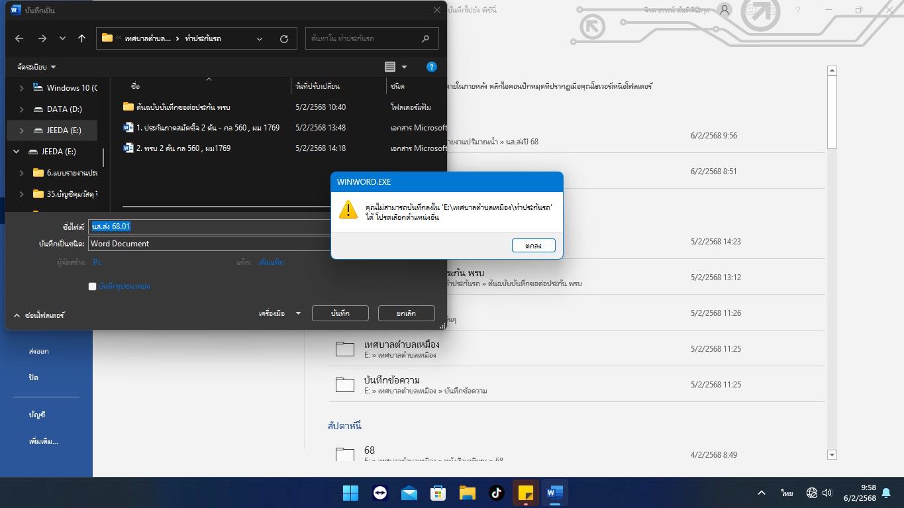Select the 35.บัญชีคุมวัสดุ folder in tree

click(x=66, y=194)
